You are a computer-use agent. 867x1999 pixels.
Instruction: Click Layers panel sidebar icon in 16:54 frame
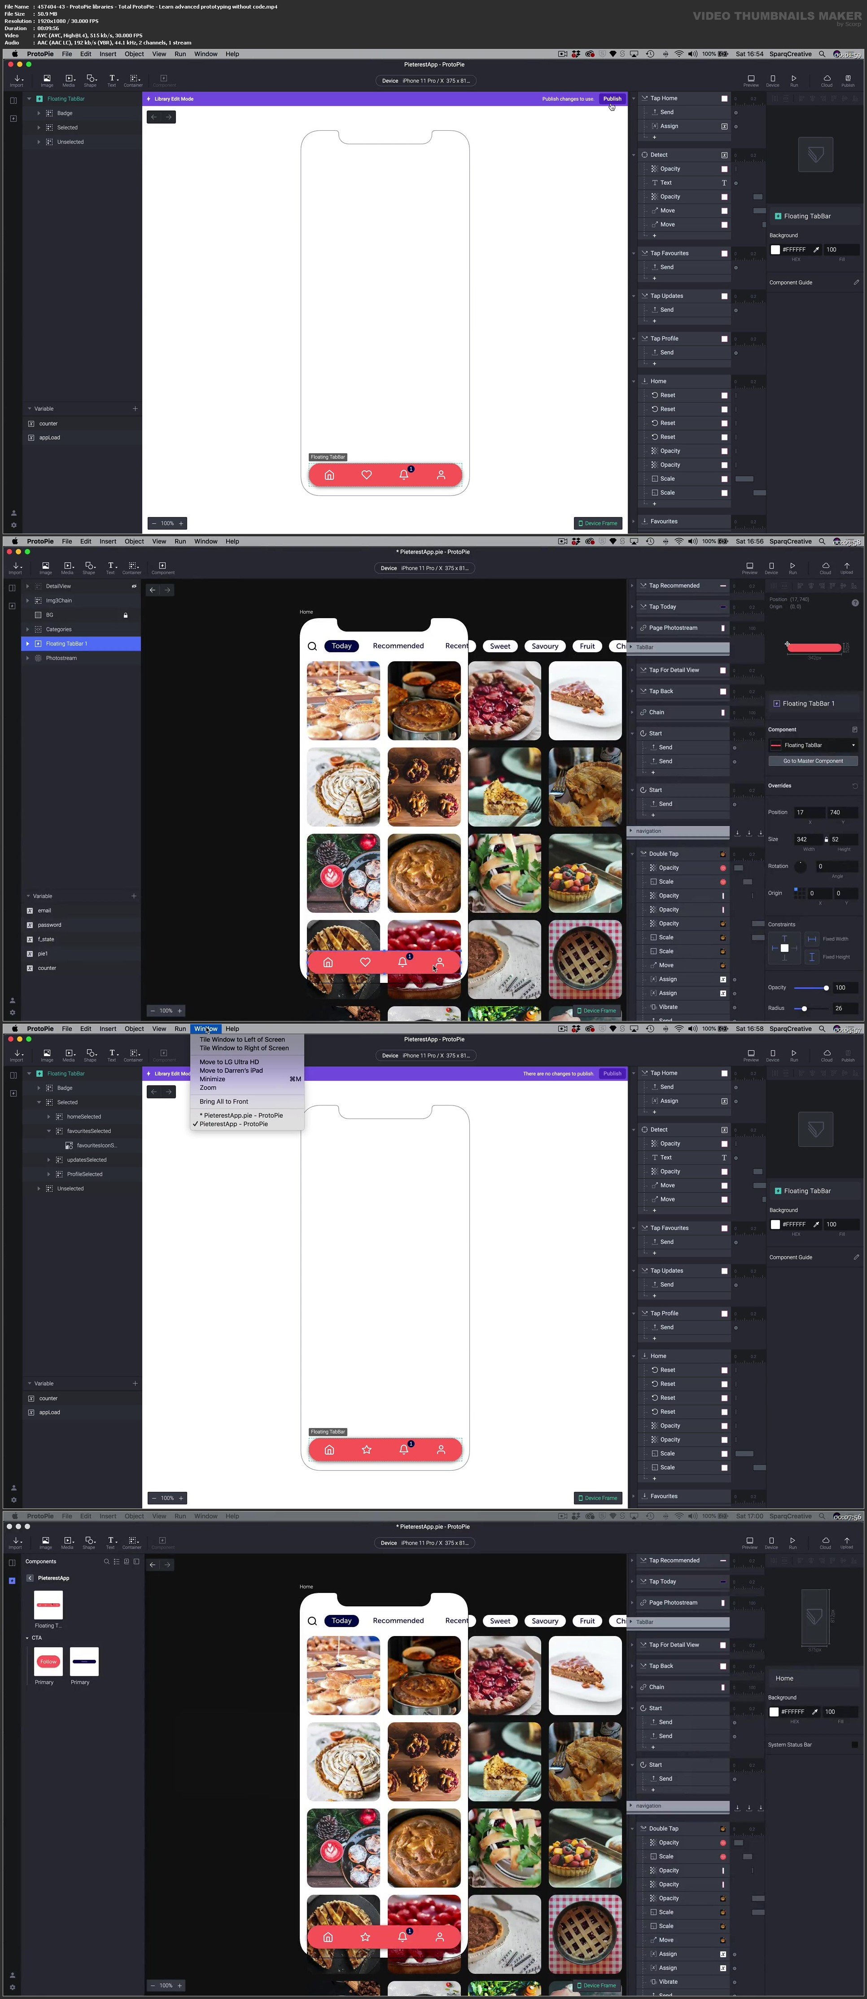(13, 100)
